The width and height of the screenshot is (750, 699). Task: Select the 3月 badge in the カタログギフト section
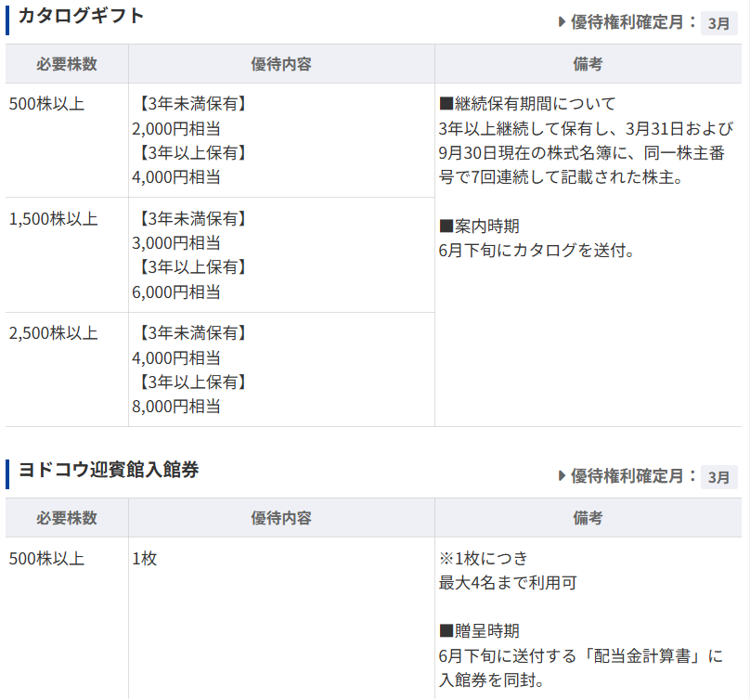click(718, 23)
